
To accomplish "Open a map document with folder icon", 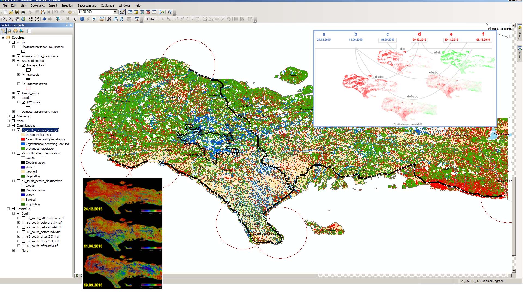I will tap(11, 12).
